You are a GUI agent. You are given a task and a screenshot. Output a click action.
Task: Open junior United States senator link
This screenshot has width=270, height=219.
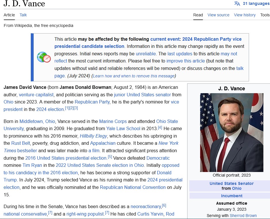(x=142, y=95)
